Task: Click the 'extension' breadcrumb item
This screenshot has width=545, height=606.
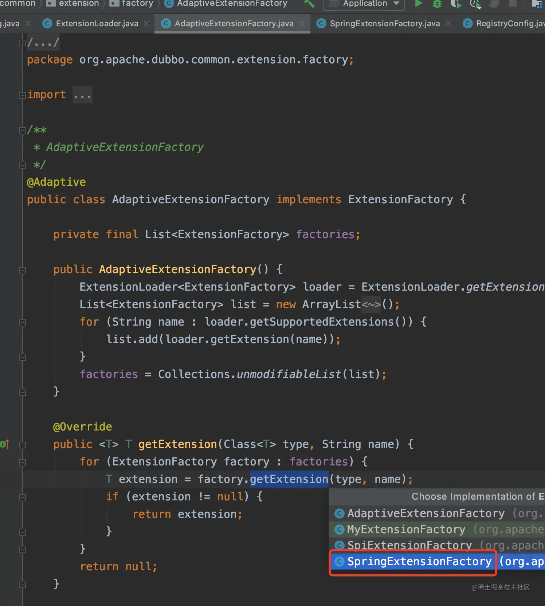Action: click(x=79, y=4)
